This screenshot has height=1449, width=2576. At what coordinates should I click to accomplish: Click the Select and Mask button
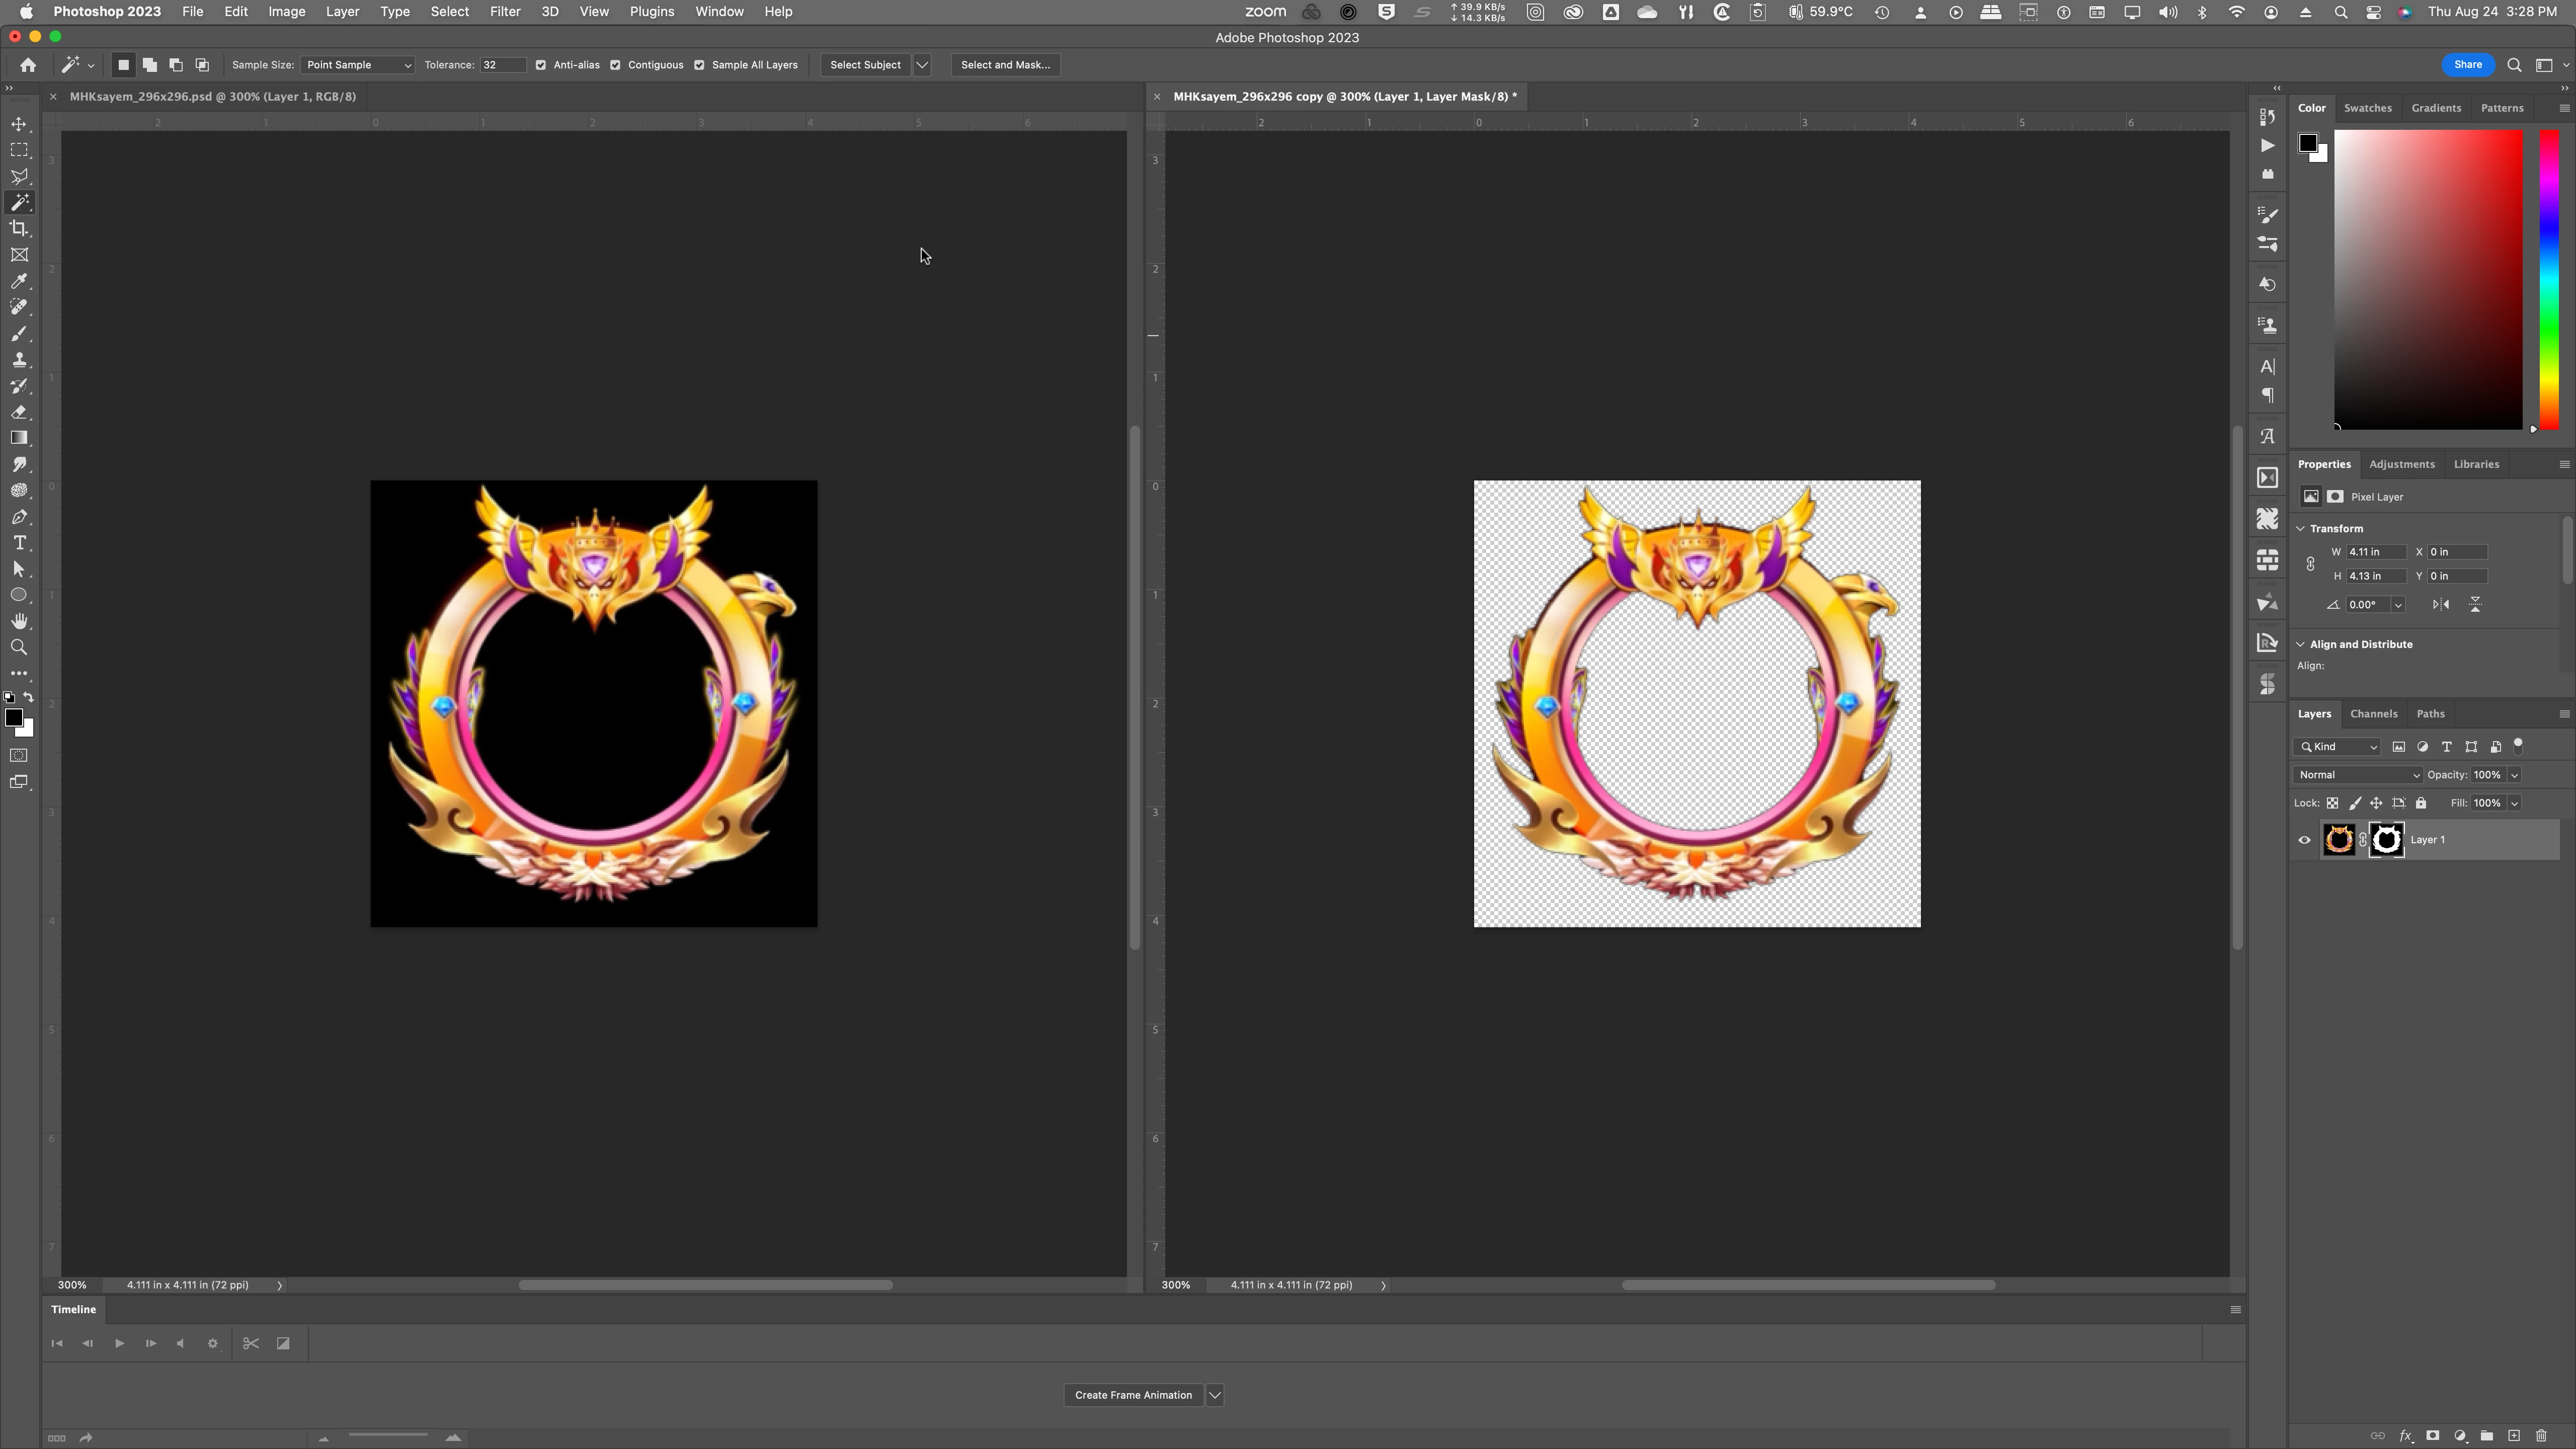point(1005,65)
